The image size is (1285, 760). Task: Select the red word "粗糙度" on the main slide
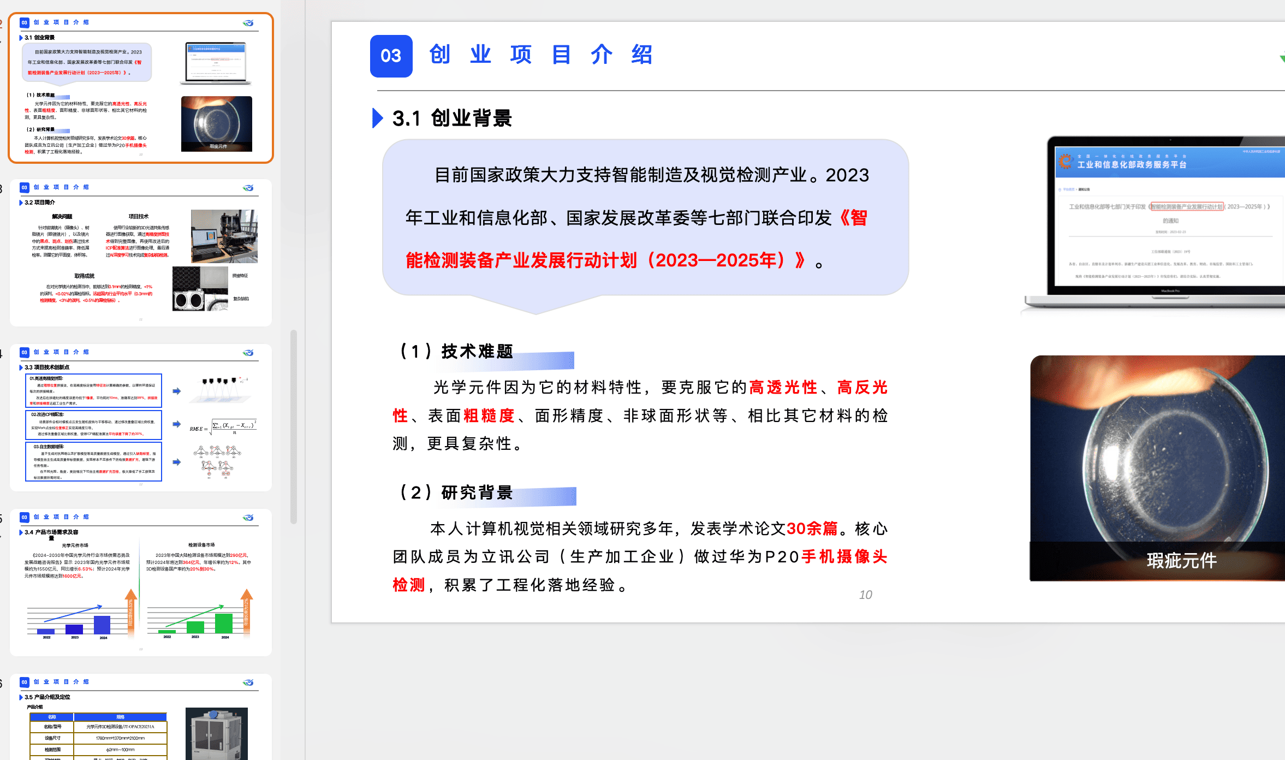pos(489,415)
